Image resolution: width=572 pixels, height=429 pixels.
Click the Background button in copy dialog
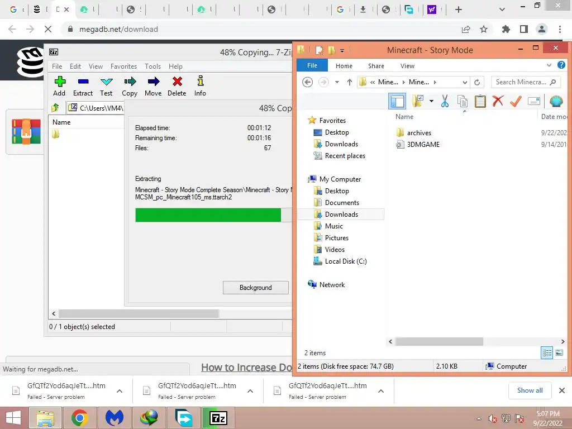[256, 288]
